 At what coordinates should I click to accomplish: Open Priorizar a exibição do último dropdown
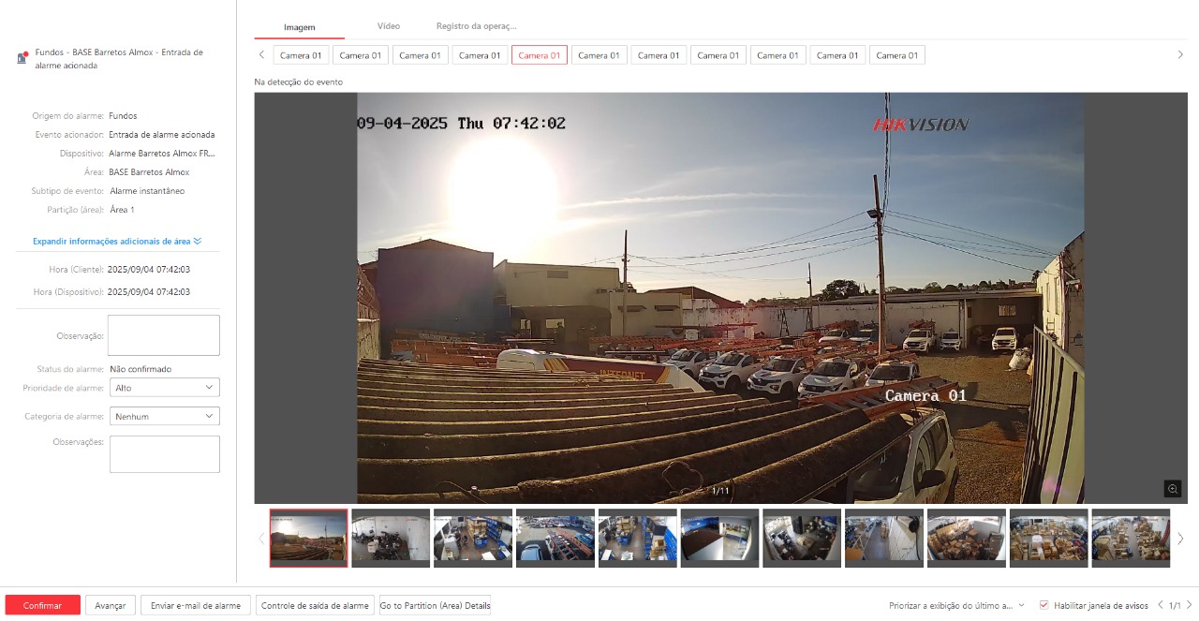pos(956,605)
